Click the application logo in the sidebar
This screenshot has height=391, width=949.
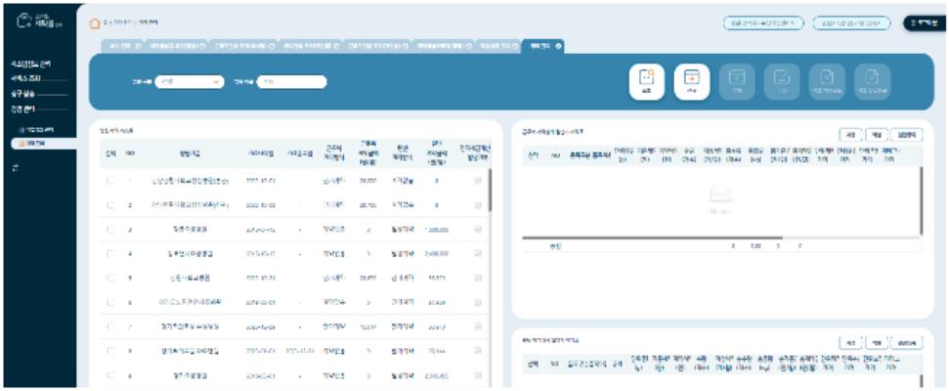point(39,22)
